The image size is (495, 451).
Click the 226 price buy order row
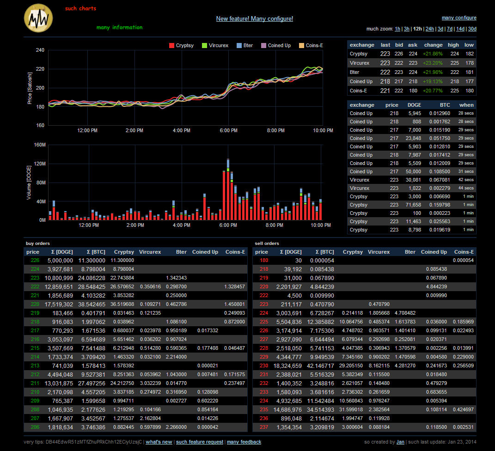[136, 260]
